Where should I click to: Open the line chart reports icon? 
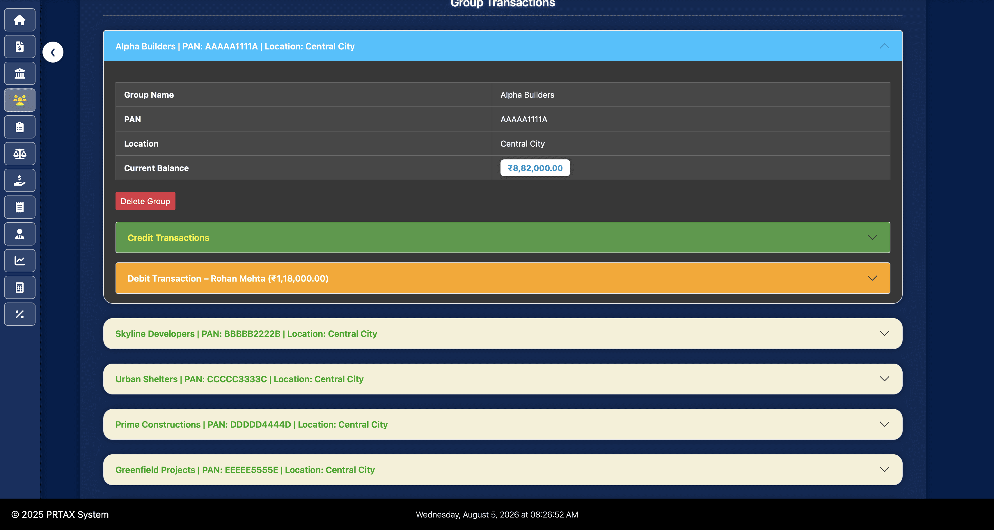[x=20, y=260]
